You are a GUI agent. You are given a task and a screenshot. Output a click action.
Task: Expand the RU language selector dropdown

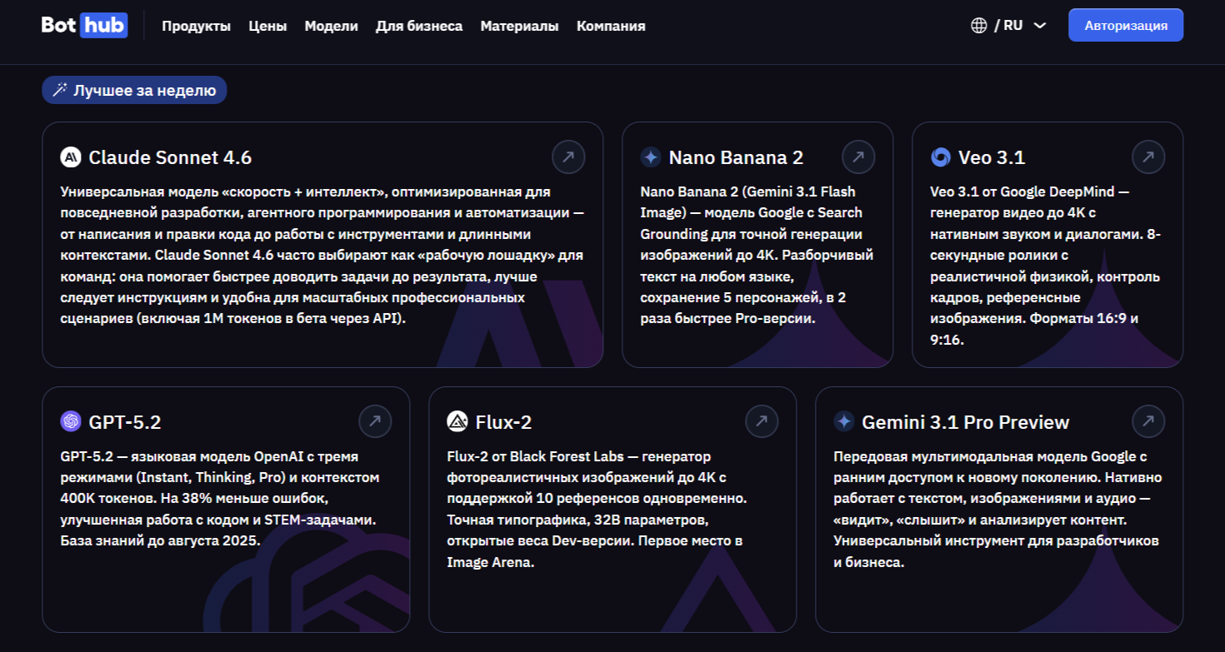(1039, 25)
